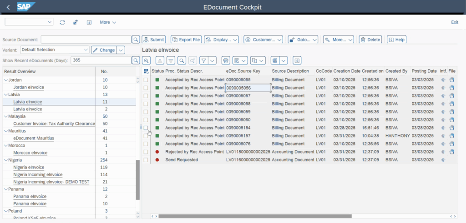Click the print icon in grid toolbar
466x223 pixels.
point(225,60)
